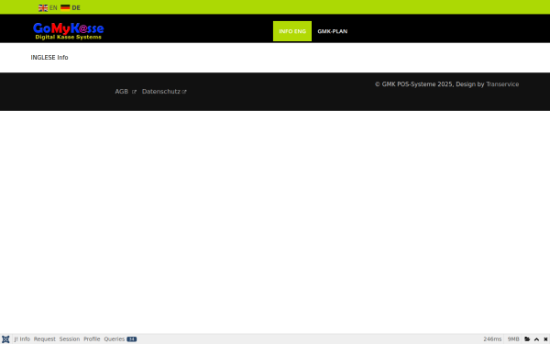Click the 9MB memory usage indicator
This screenshot has height=344, width=550.
point(513,339)
